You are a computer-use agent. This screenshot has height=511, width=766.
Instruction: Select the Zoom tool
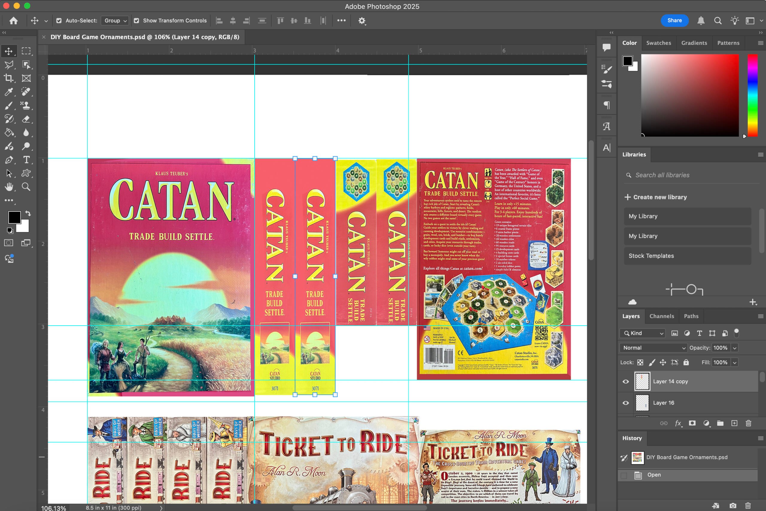[x=26, y=187]
